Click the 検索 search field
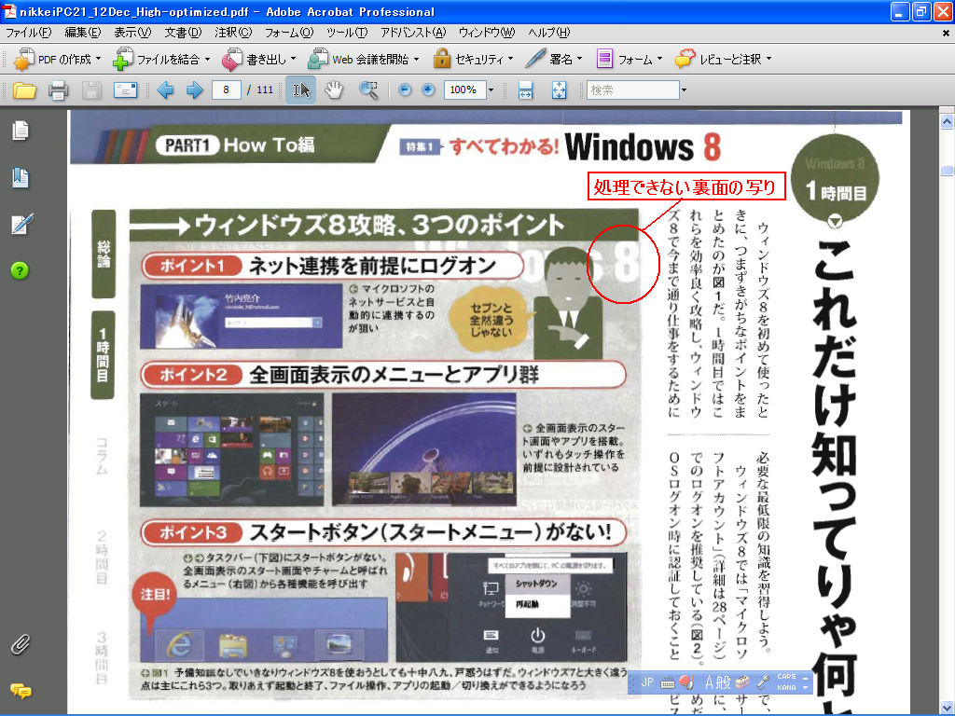This screenshot has width=955, height=716. click(x=633, y=90)
